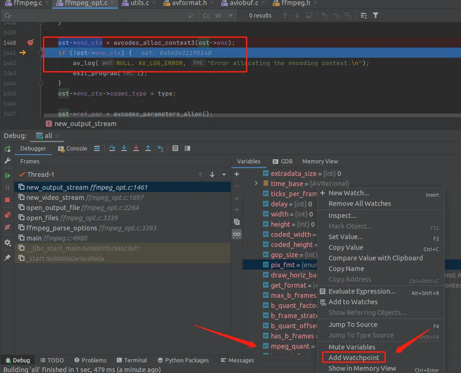Screen dimensions: 461x373
Task: Expand the time_base AVRational variable
Action: point(256,183)
